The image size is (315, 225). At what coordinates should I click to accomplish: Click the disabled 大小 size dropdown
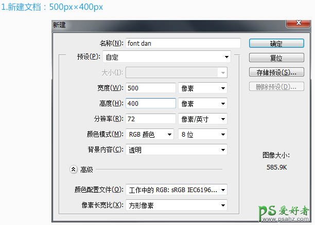[x=176, y=72]
